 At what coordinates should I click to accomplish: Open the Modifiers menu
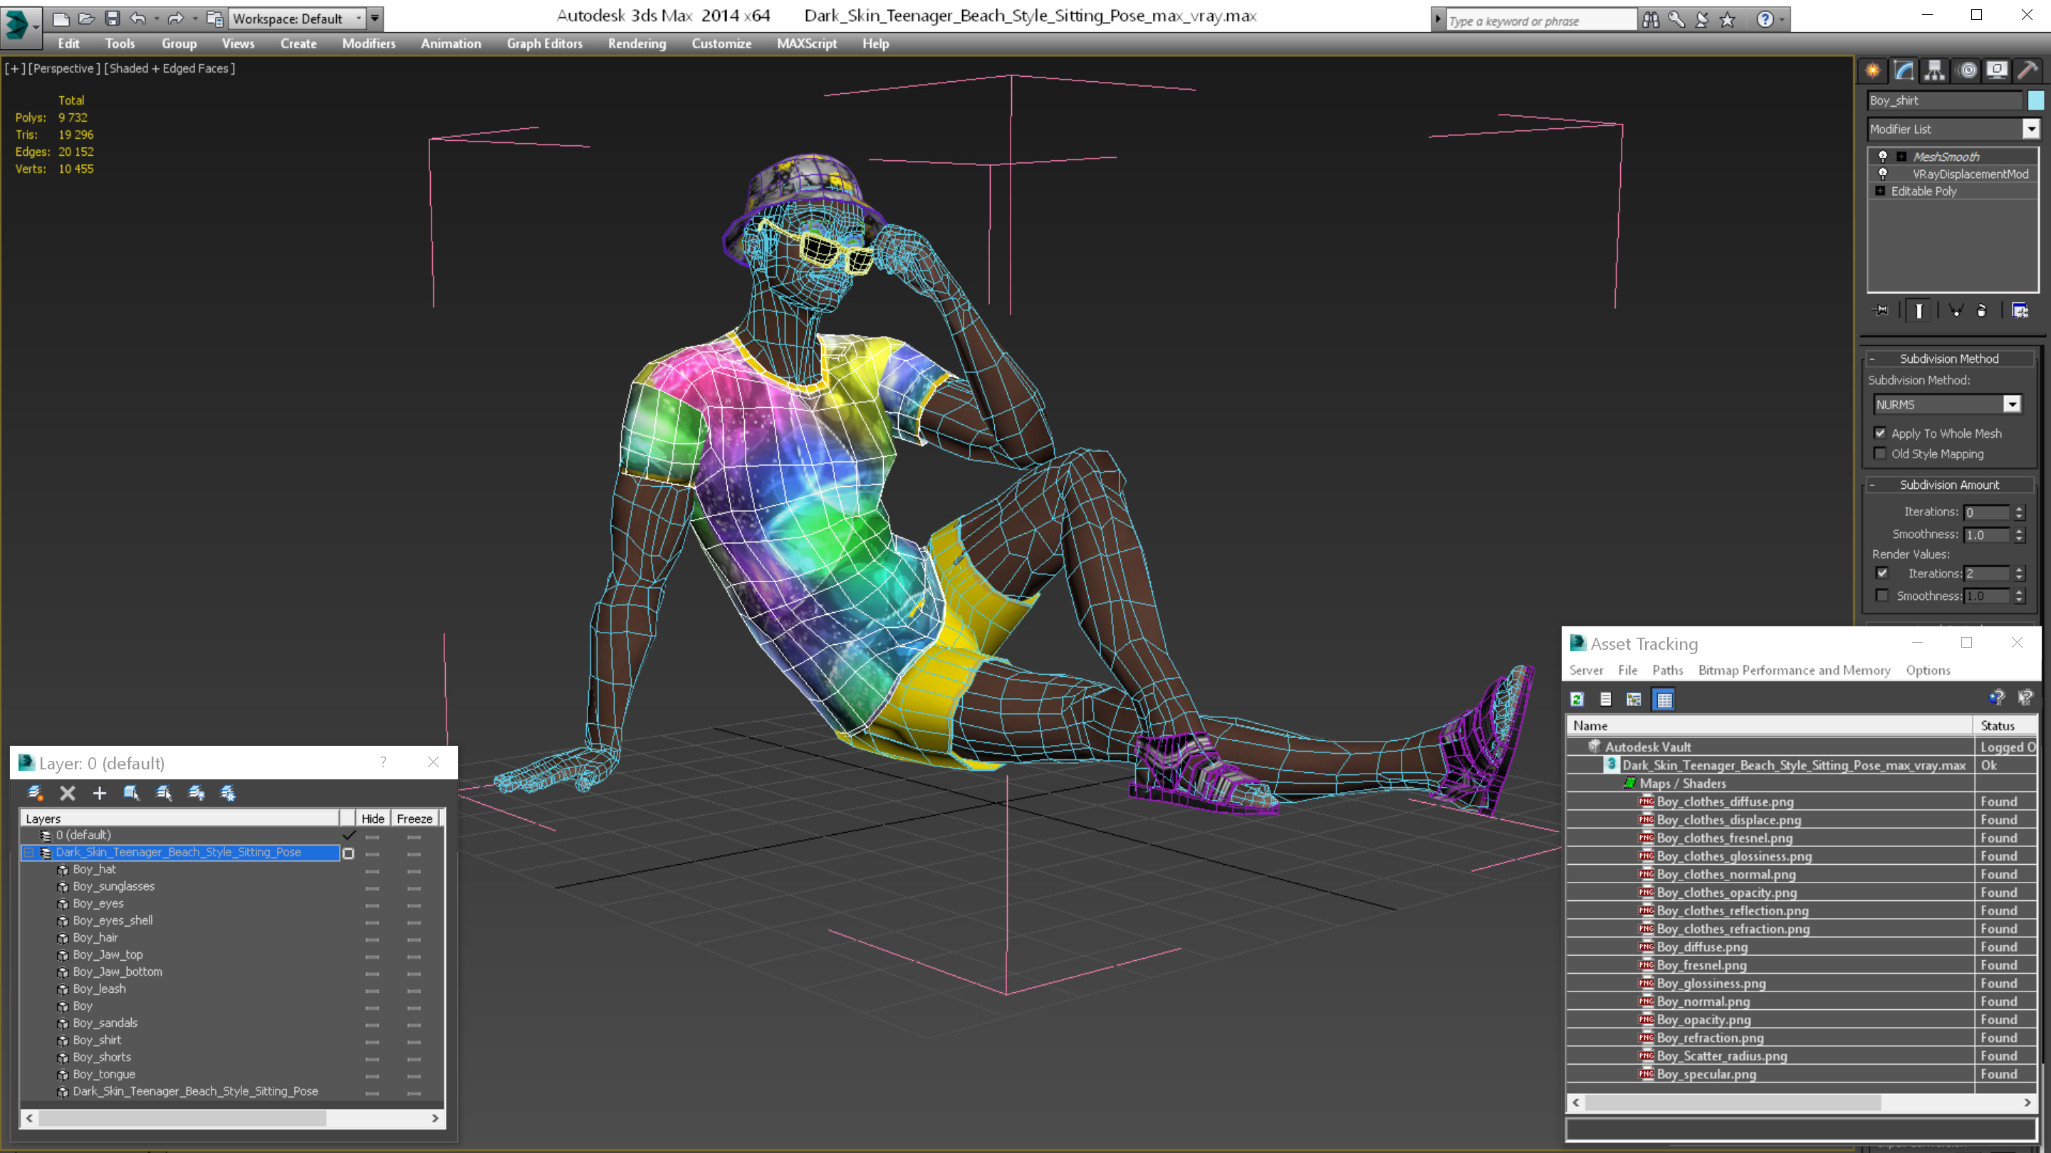pyautogui.click(x=369, y=43)
